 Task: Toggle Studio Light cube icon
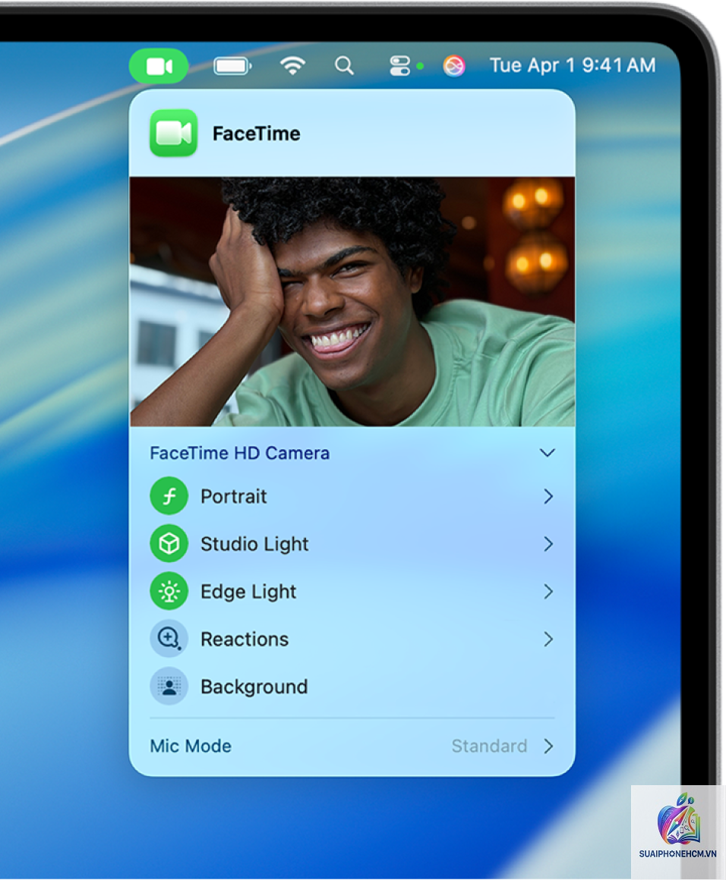169,544
